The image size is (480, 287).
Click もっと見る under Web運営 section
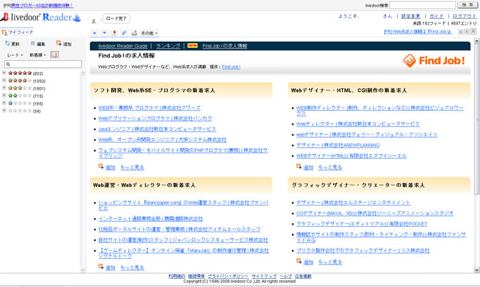point(132,267)
